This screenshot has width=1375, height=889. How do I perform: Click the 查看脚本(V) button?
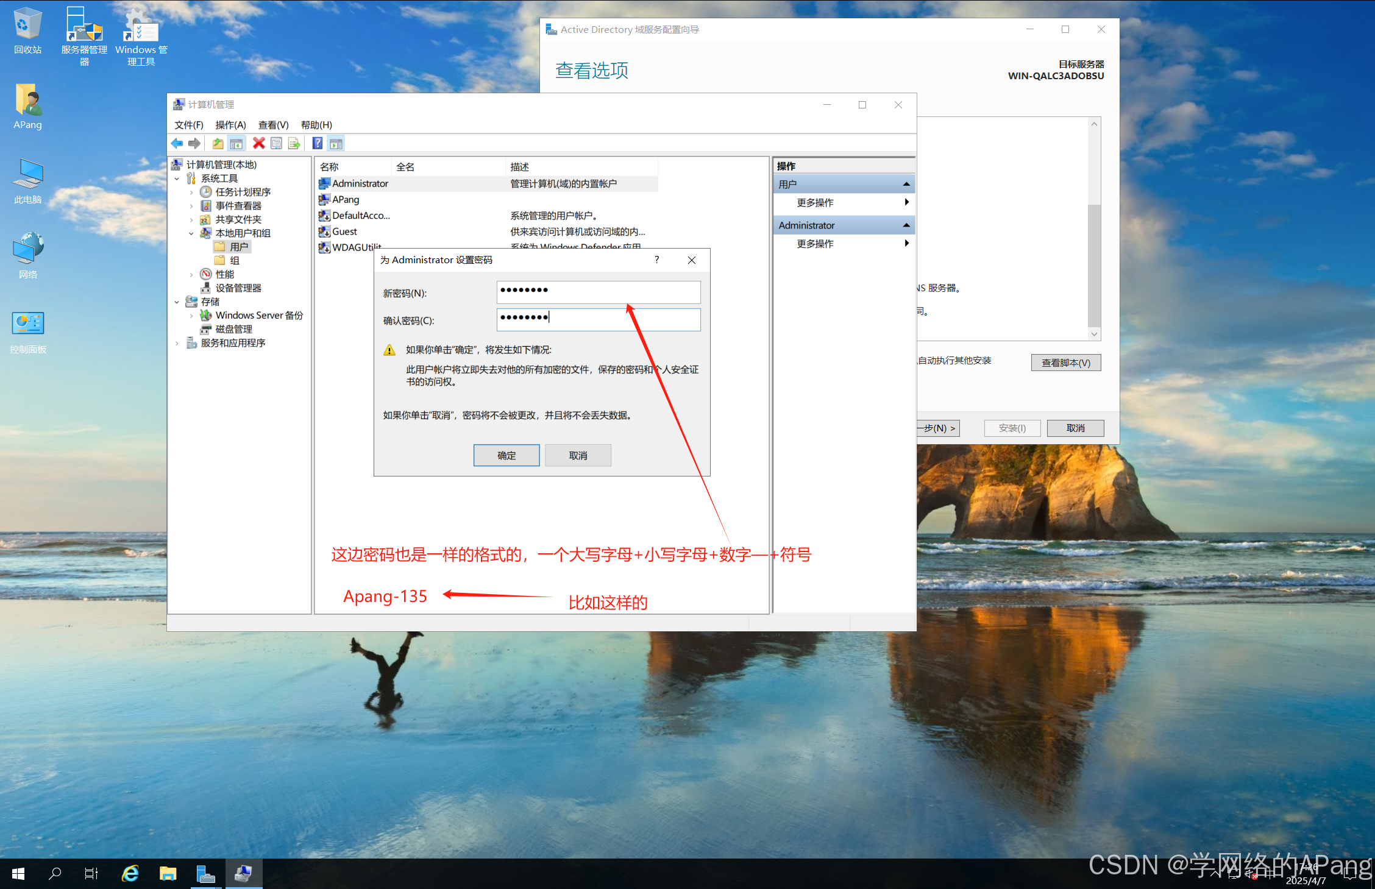pyautogui.click(x=1065, y=363)
